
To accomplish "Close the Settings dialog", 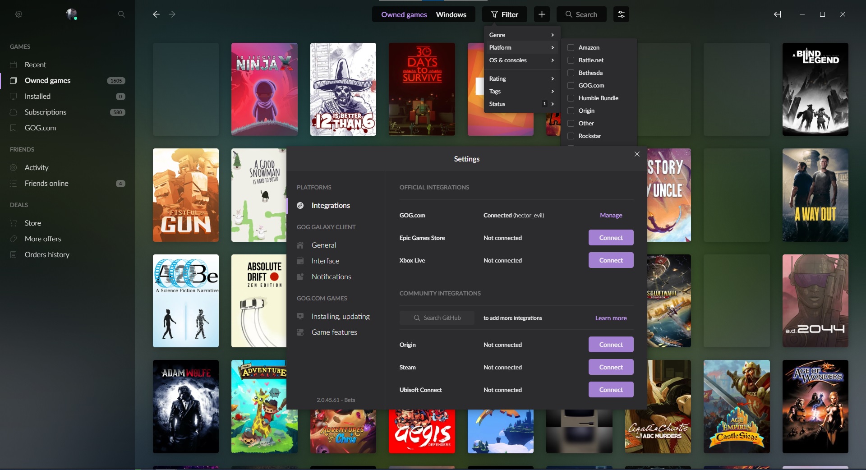I will click(637, 154).
